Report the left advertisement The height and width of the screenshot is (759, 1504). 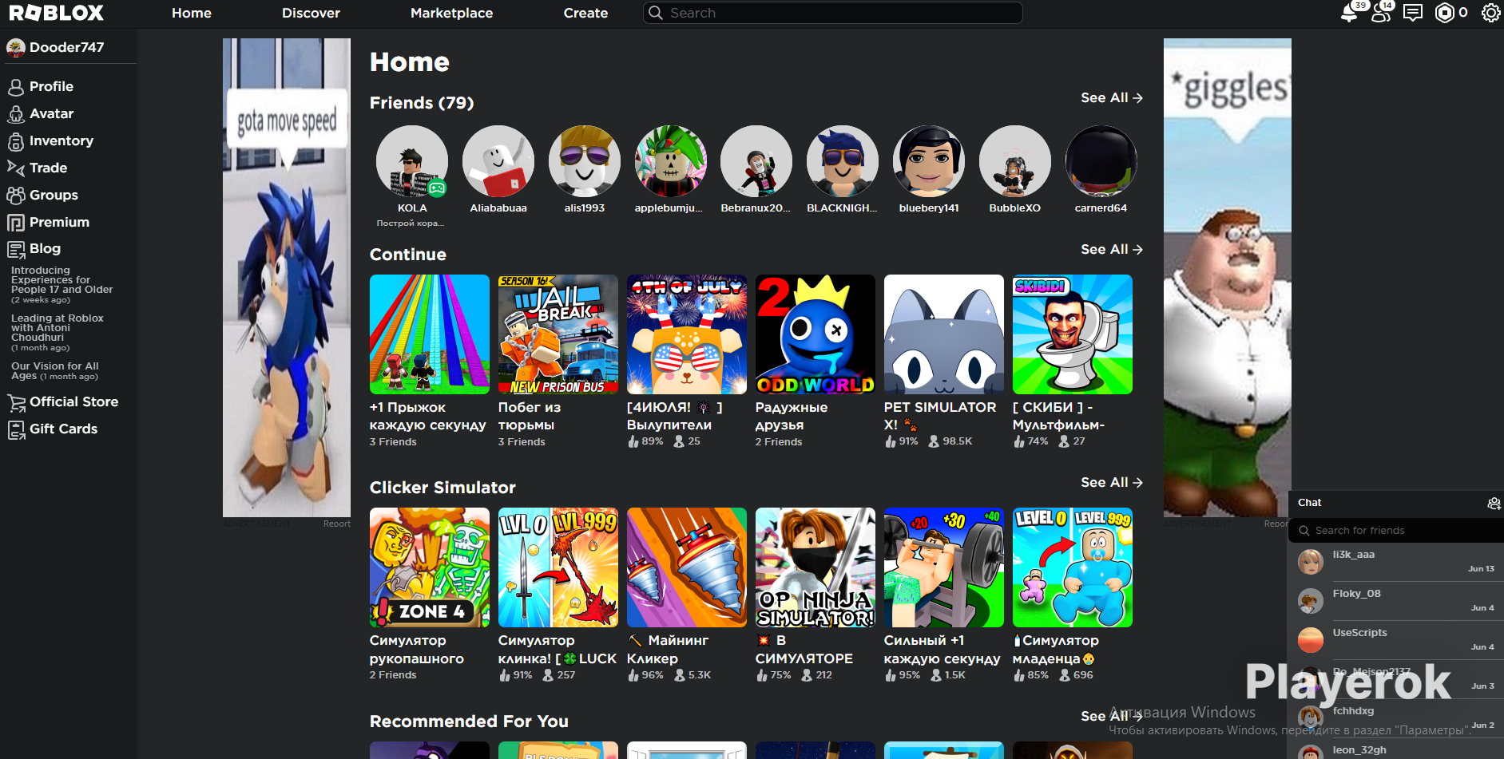(x=337, y=524)
